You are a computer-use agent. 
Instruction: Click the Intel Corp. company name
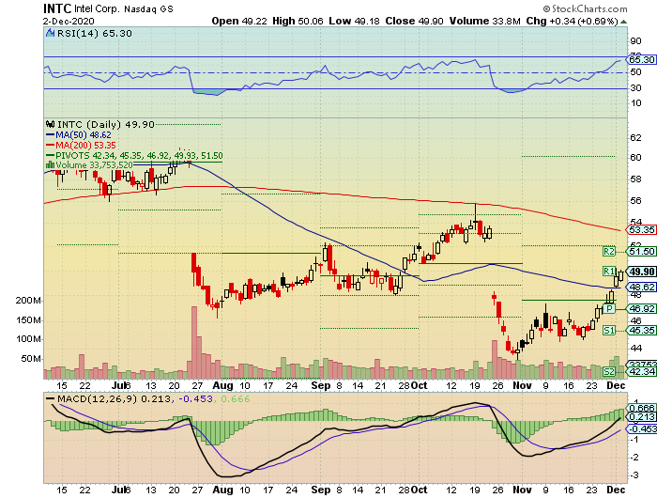(x=98, y=8)
